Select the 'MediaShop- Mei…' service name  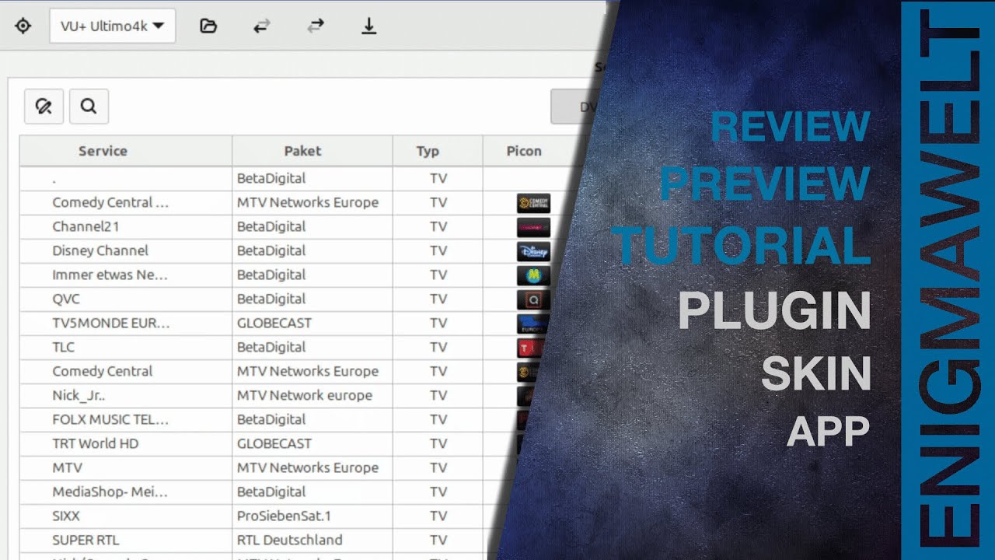(110, 492)
